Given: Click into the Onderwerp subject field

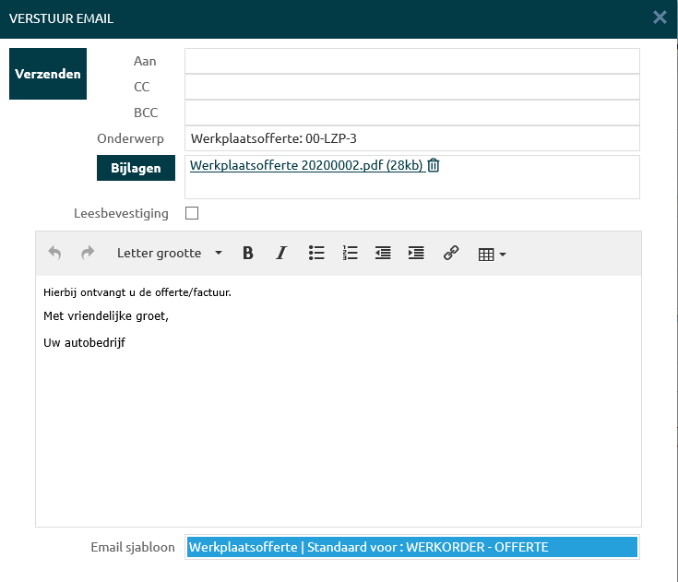Looking at the screenshot, I should [411, 138].
